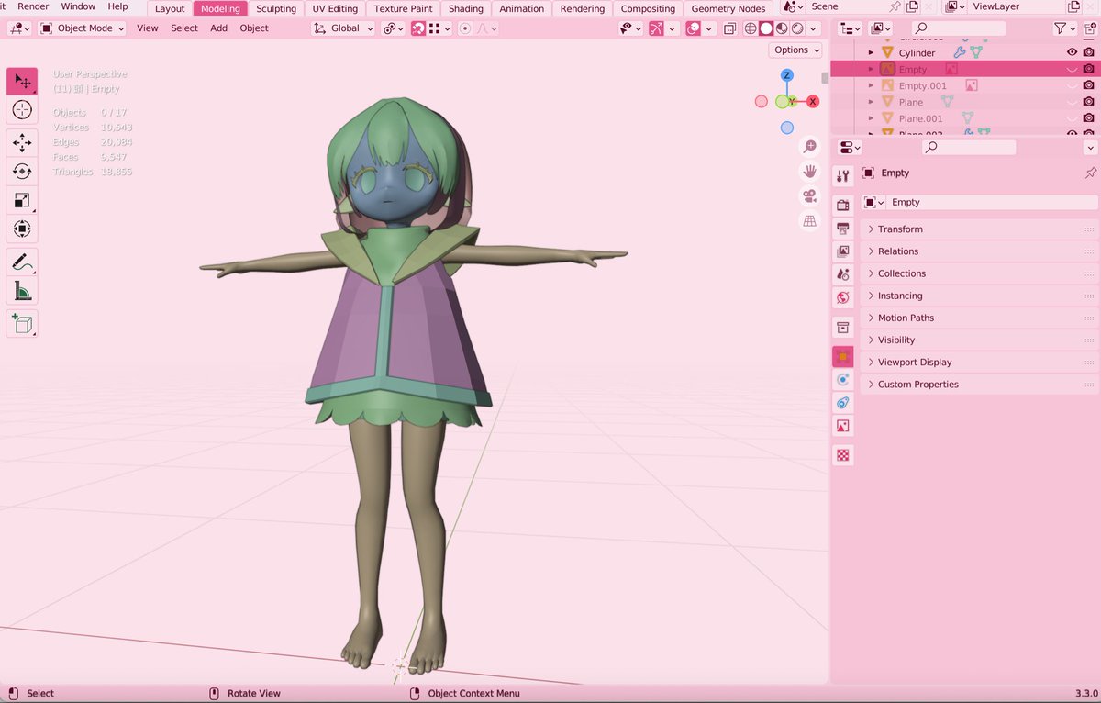Open the Global orientation dropdown
The width and height of the screenshot is (1101, 703).
344,28
